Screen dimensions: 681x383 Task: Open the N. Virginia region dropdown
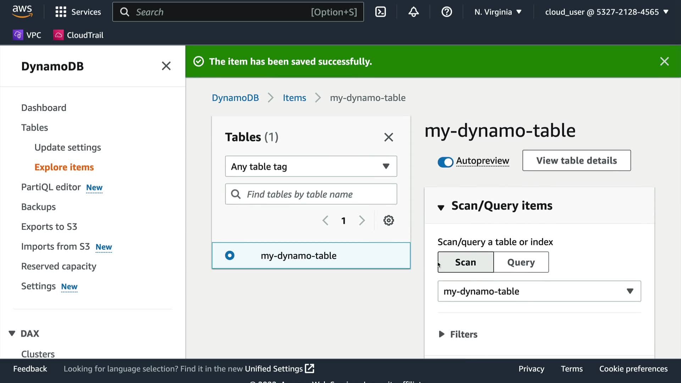click(x=498, y=12)
